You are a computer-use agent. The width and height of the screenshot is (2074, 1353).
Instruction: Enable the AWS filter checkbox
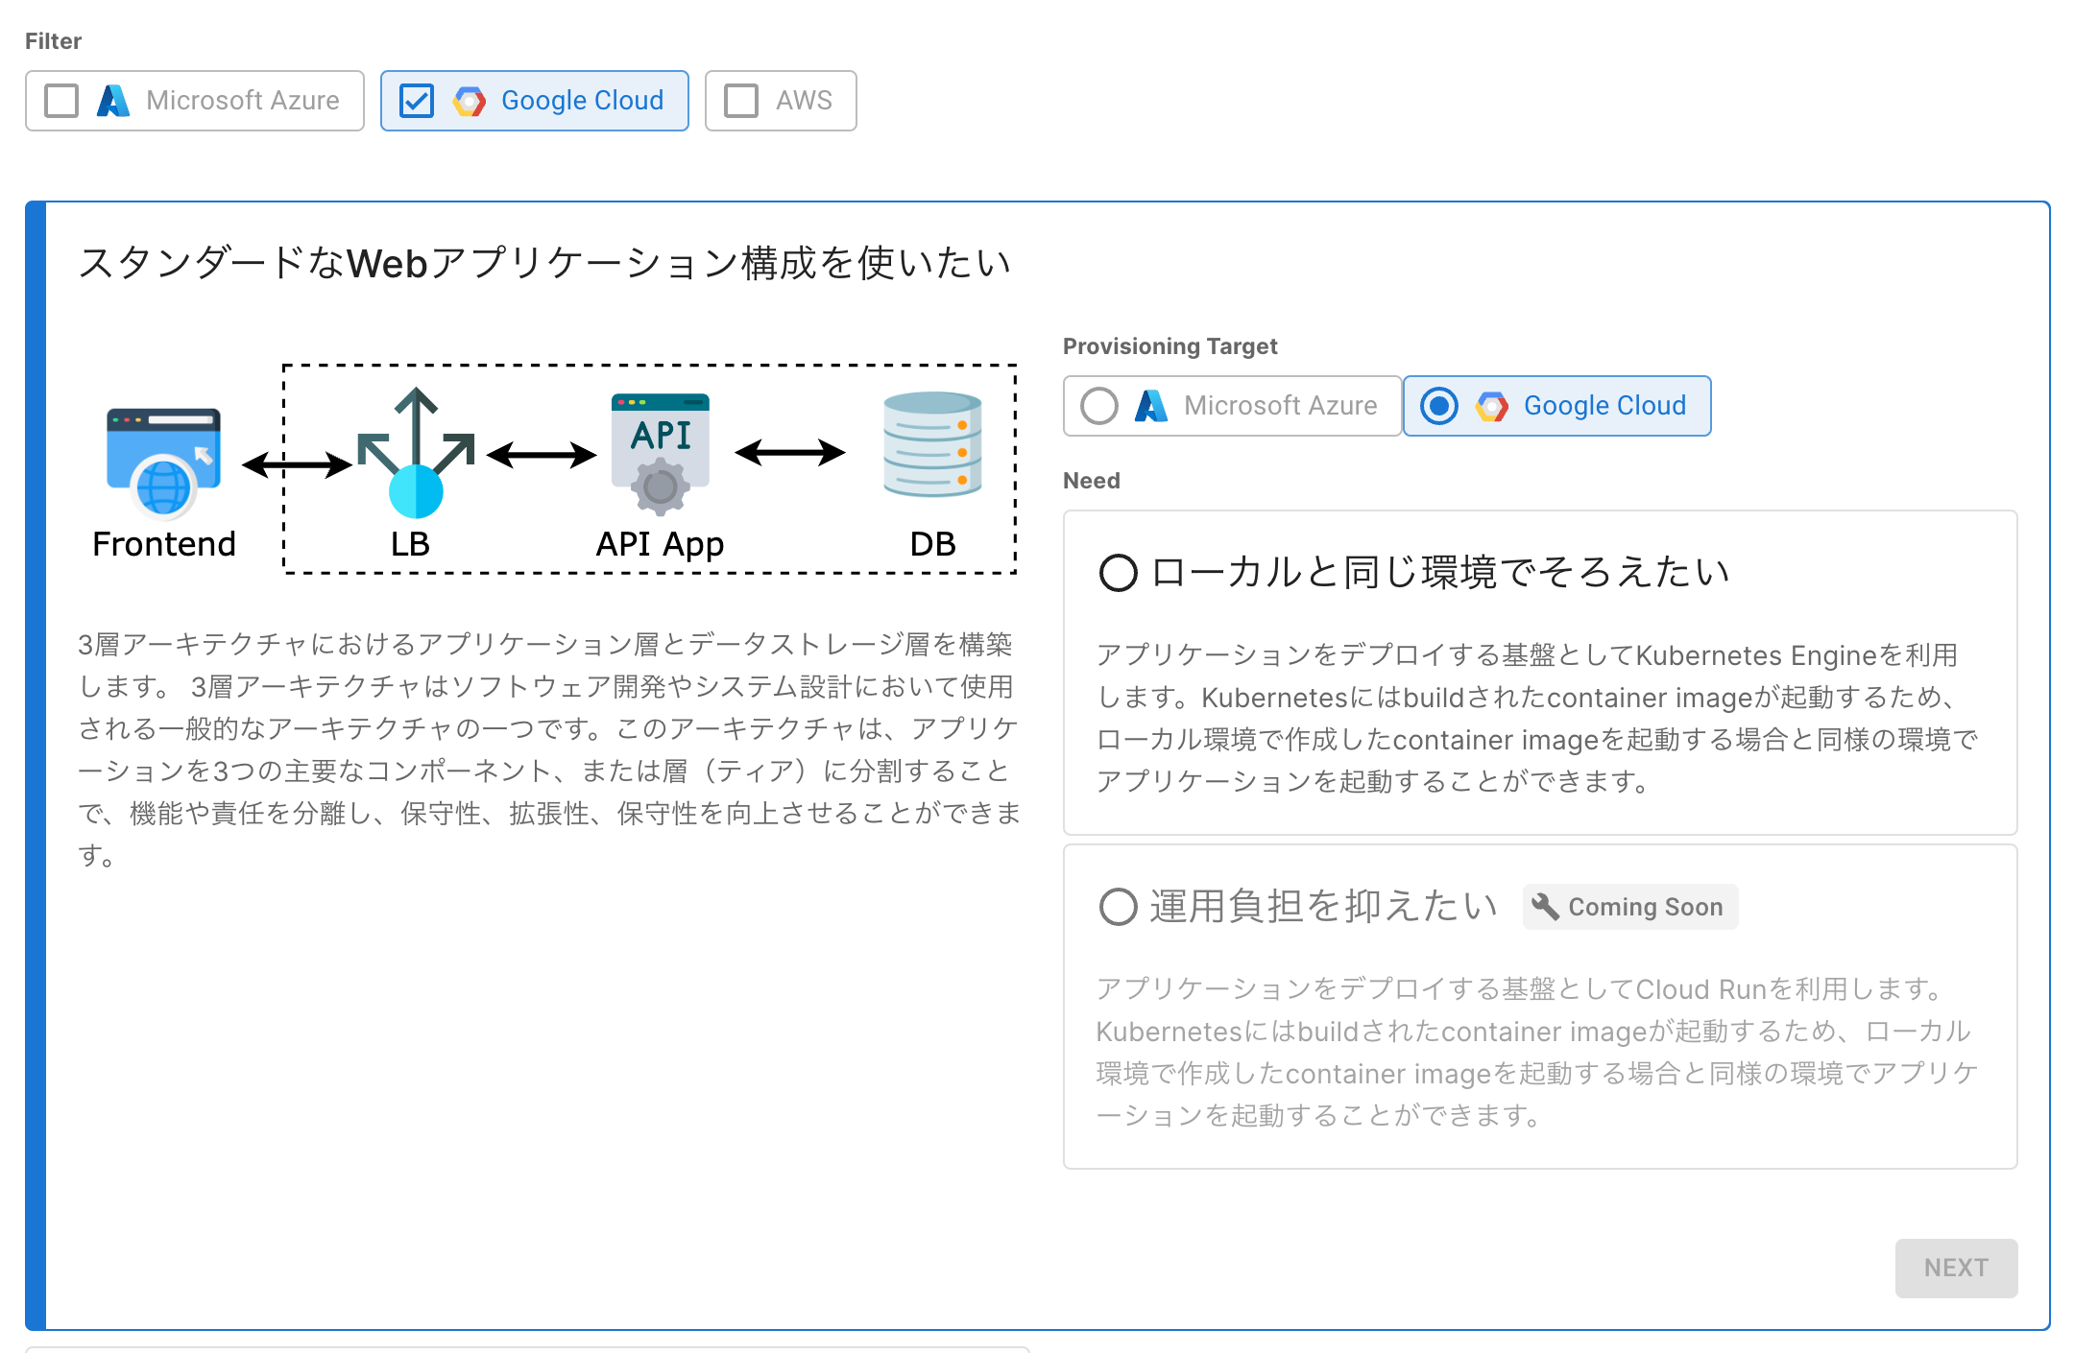[x=741, y=101]
